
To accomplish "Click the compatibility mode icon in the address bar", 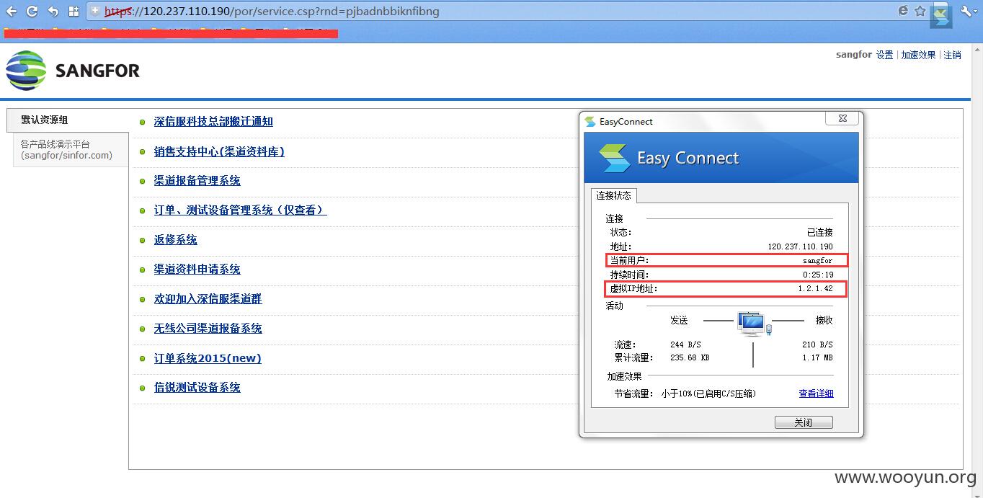I will 903,11.
